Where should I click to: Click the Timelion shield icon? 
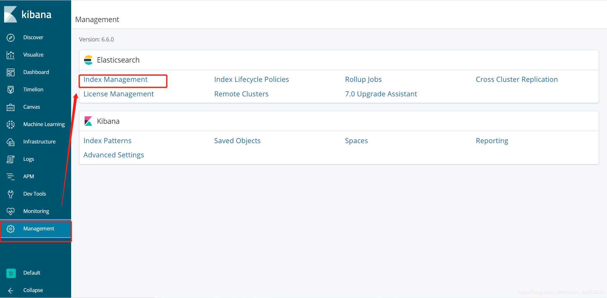click(x=10, y=90)
